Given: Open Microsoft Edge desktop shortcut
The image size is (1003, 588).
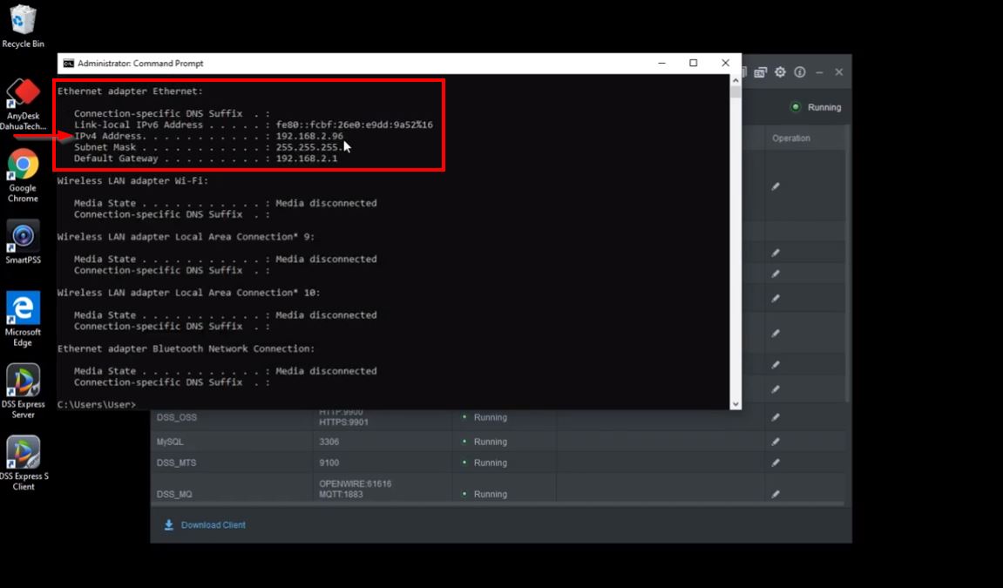Looking at the screenshot, I should pyautogui.click(x=23, y=318).
